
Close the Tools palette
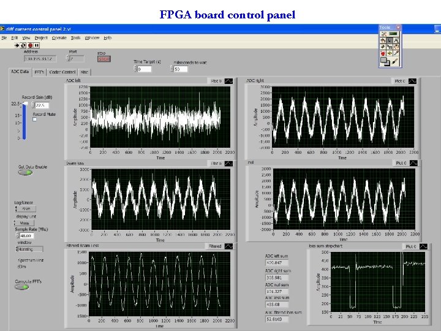398,28
